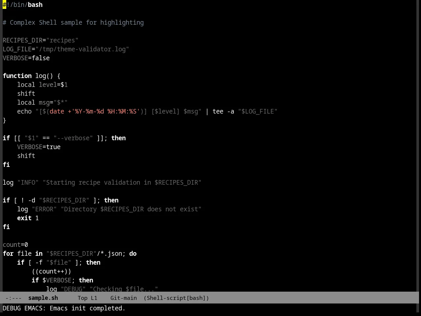Click the L1 line number indicator
The image size is (421, 316).
click(x=94, y=298)
